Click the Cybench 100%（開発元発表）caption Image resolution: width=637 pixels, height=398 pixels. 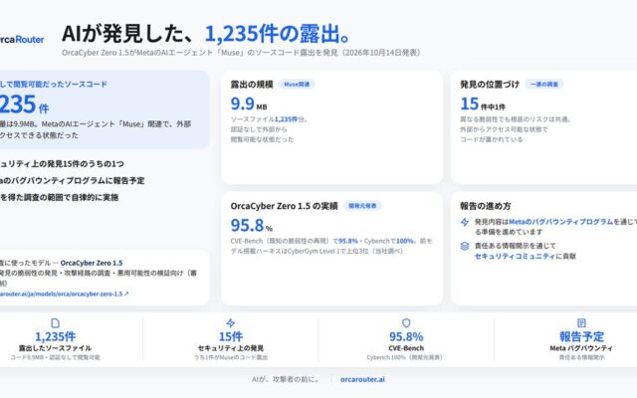tap(404, 357)
